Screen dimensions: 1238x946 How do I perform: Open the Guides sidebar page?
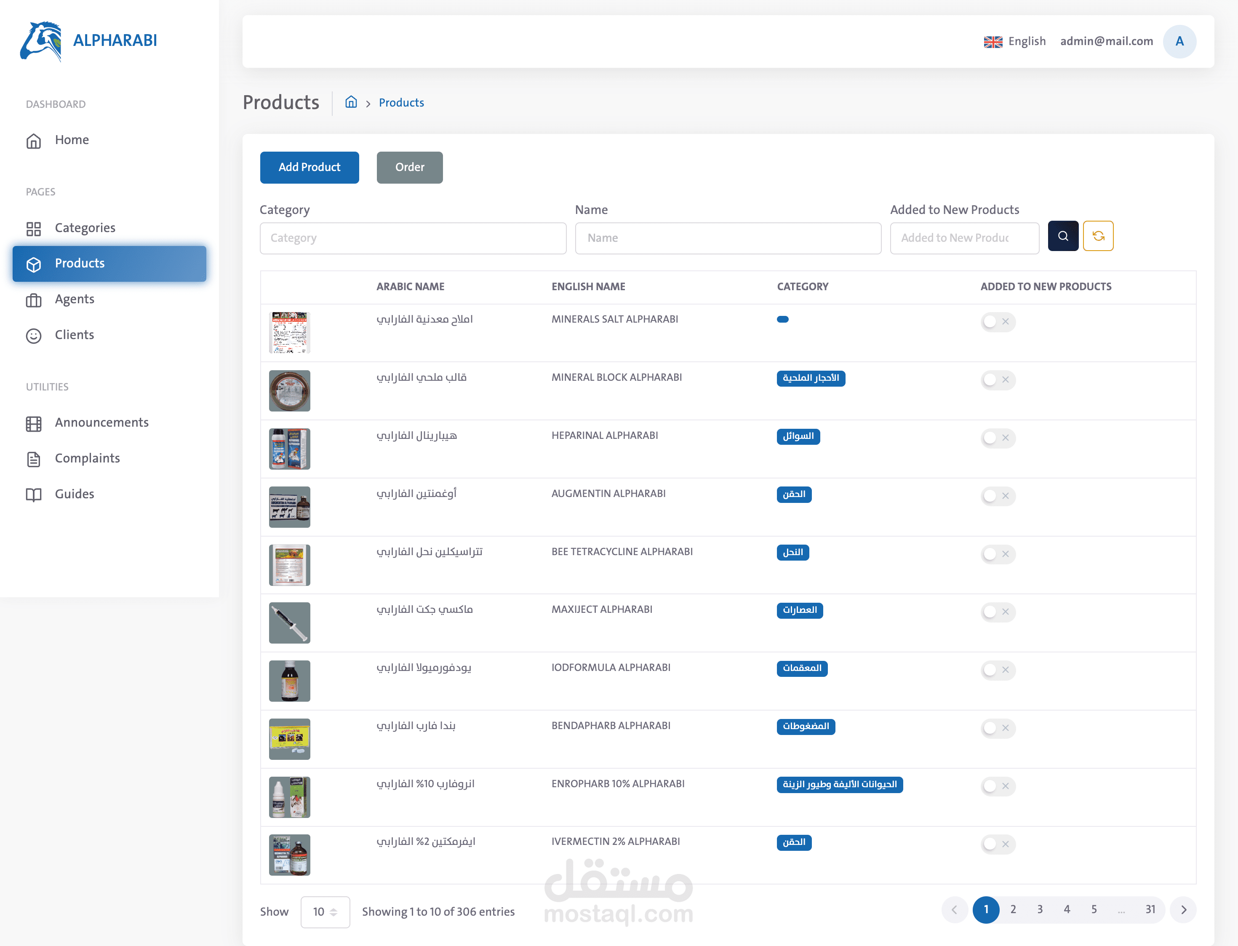(74, 494)
